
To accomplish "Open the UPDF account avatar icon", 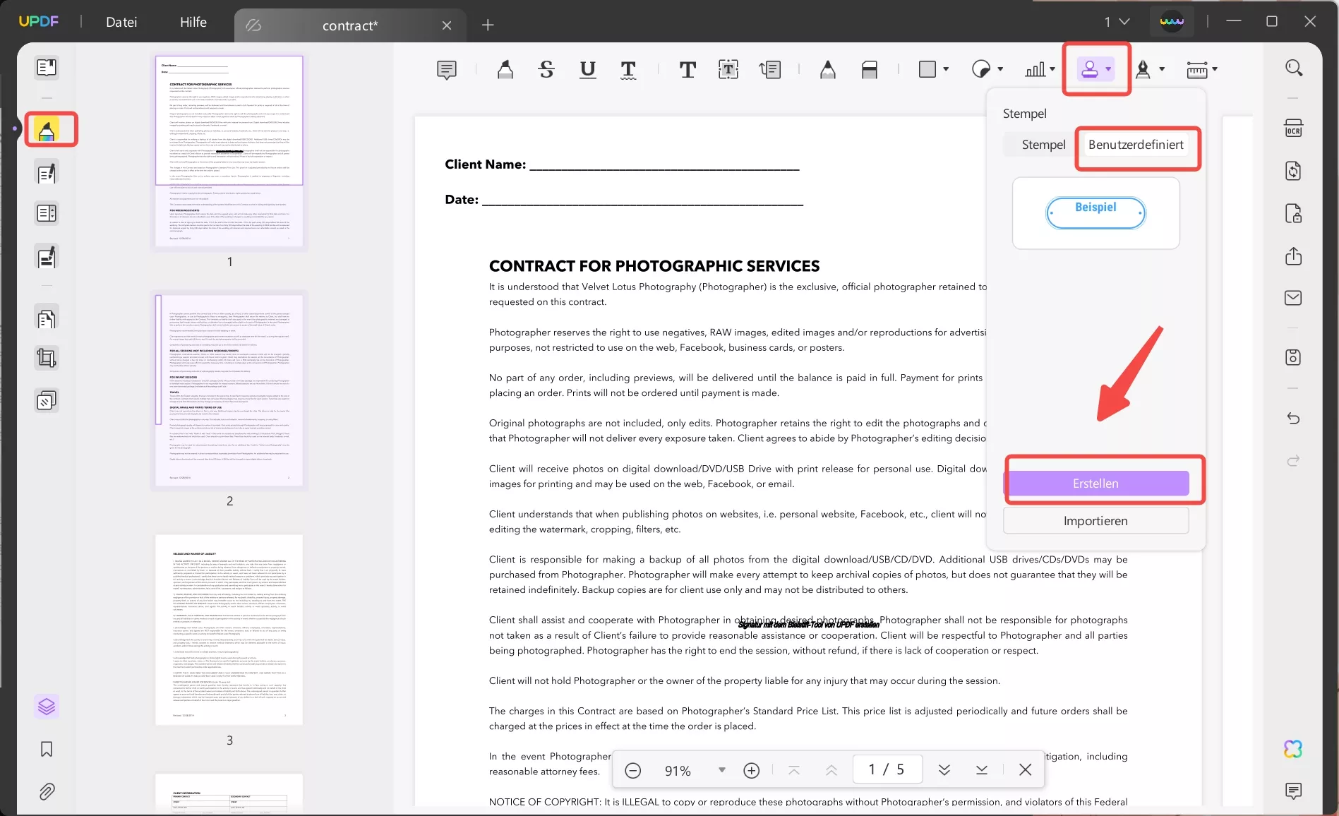I will tap(1172, 22).
